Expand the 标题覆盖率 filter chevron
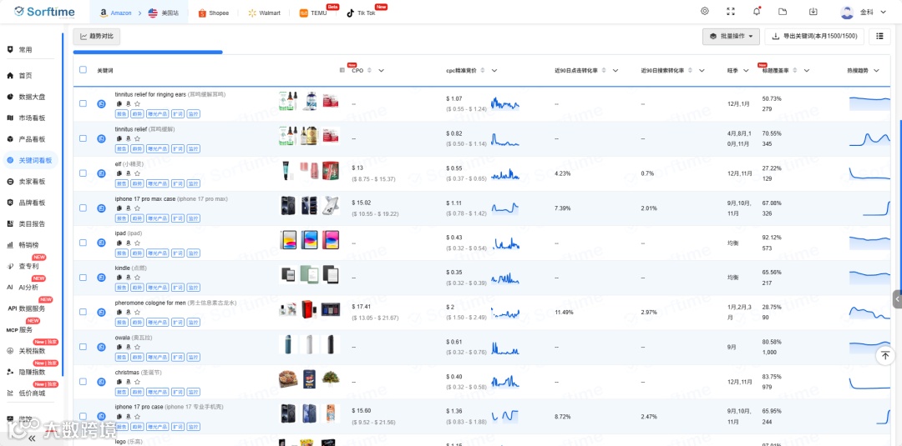 tap(807, 70)
